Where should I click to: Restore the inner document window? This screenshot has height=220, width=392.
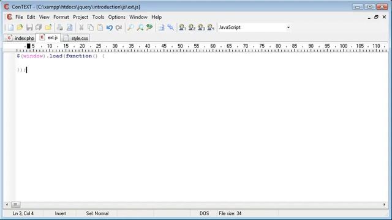pos(376,17)
